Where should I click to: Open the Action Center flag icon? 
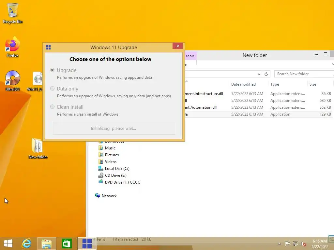click(287, 243)
